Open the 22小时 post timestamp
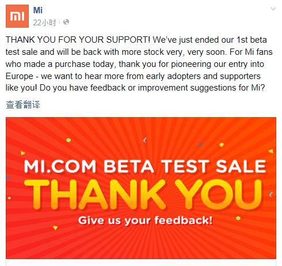This screenshot has width=282, height=266. click(x=44, y=23)
